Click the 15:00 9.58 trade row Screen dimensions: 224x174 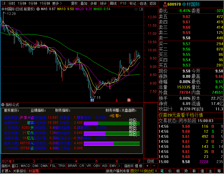(x=191, y=162)
